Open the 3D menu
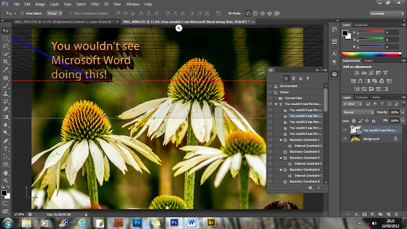407x229 pixels. tap(106, 4)
